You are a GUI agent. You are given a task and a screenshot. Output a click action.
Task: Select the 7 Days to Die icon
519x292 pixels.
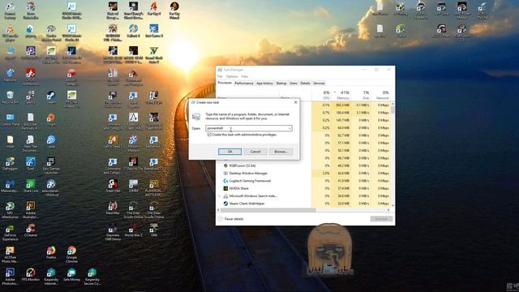tap(133, 164)
